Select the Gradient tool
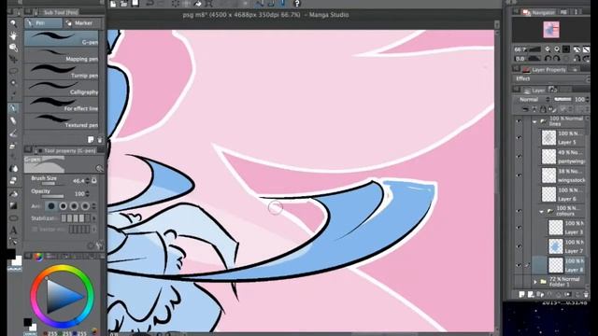Viewport: 598px width, 336px height. pyautogui.click(x=13, y=205)
